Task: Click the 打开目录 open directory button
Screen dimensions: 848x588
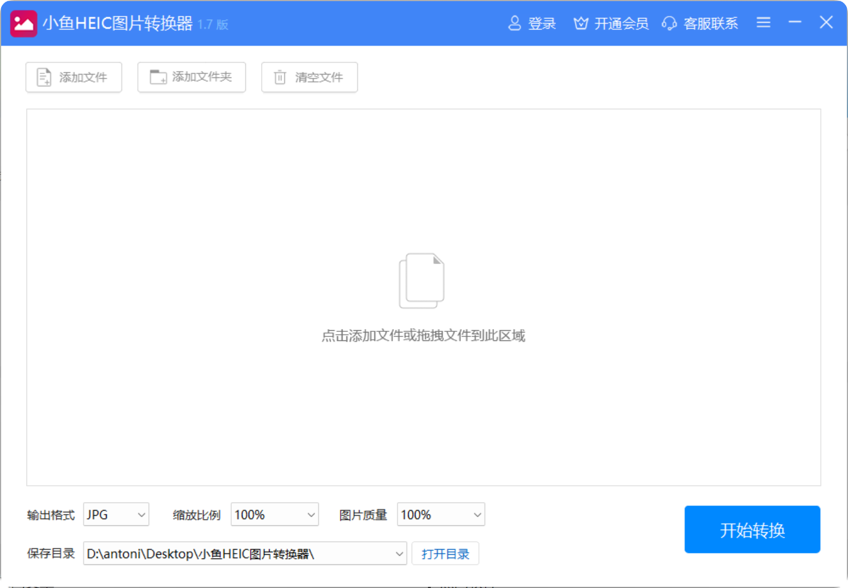Action: pos(445,554)
